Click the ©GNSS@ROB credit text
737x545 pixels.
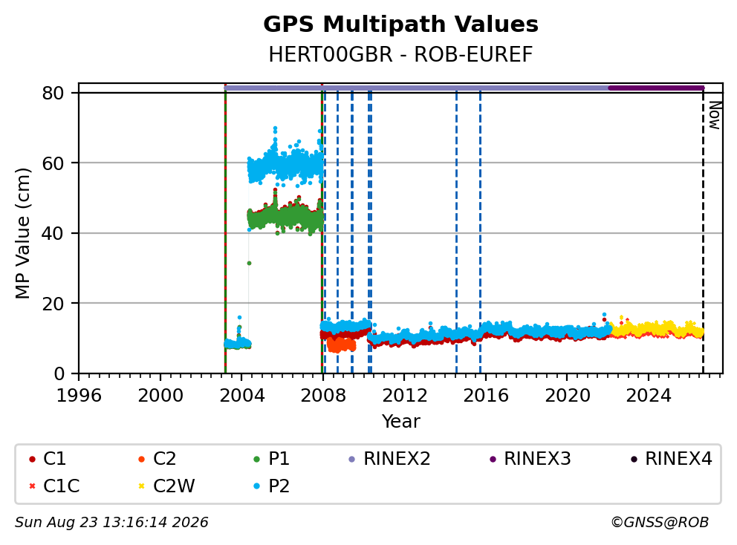pos(660,523)
